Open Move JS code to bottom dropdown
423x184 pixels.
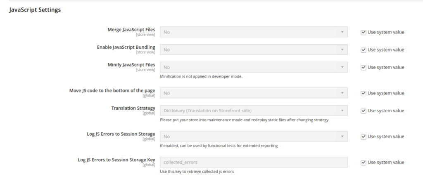pos(254,93)
